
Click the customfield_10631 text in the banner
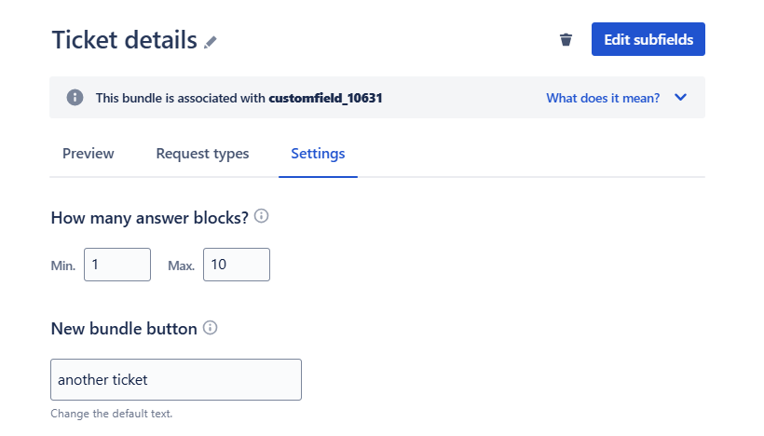326,98
